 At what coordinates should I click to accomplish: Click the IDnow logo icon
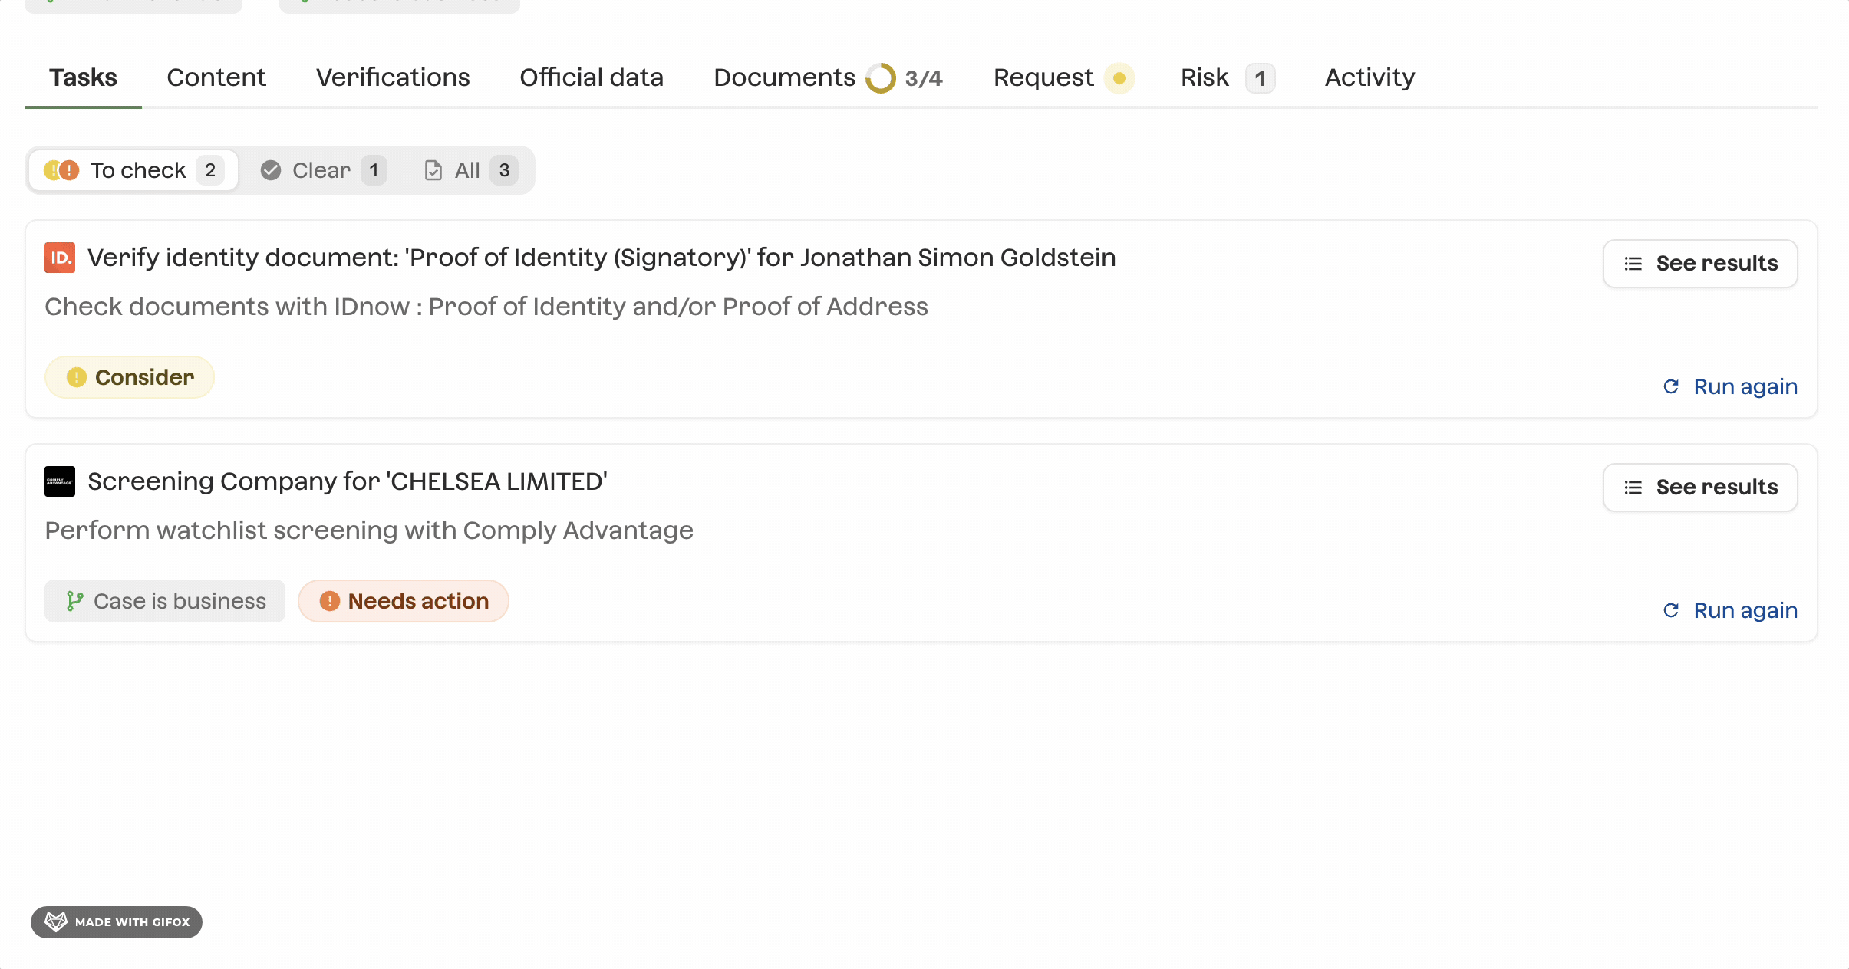(59, 258)
